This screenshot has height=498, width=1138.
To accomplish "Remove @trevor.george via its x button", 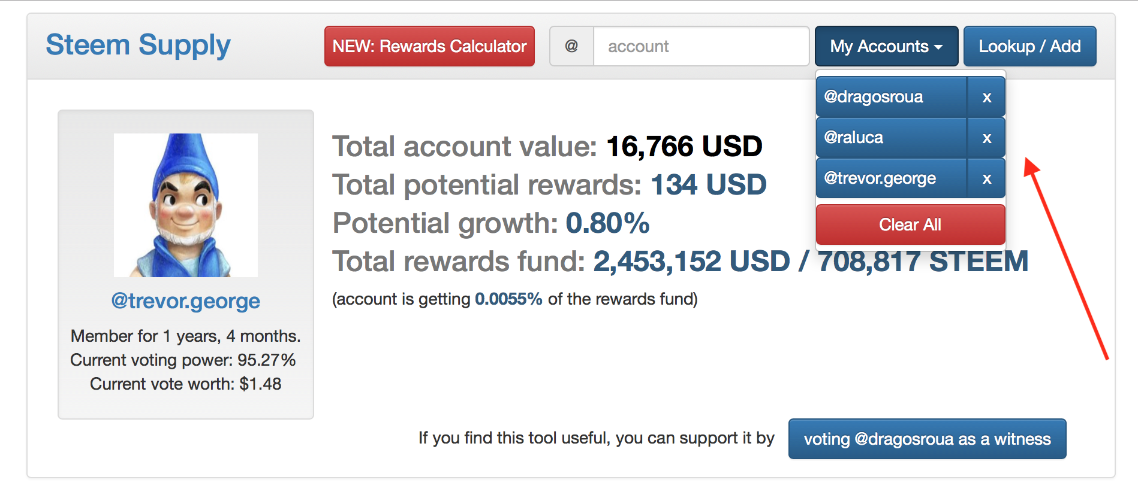I will [x=986, y=178].
